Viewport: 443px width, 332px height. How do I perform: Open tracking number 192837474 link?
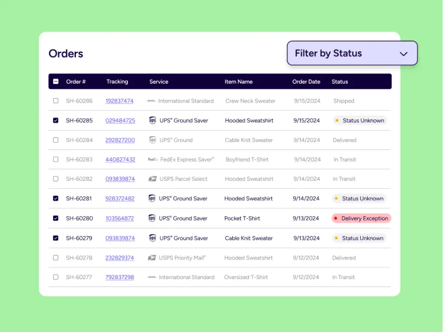(x=120, y=101)
